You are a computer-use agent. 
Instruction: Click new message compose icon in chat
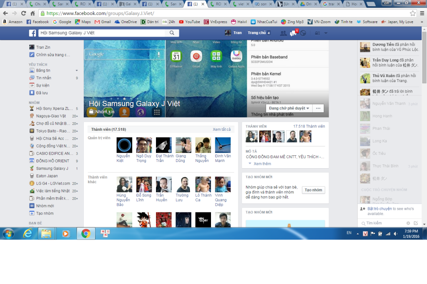click(x=416, y=223)
